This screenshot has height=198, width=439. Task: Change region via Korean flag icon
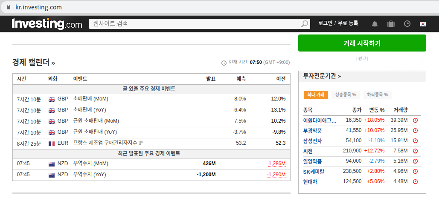point(422,24)
